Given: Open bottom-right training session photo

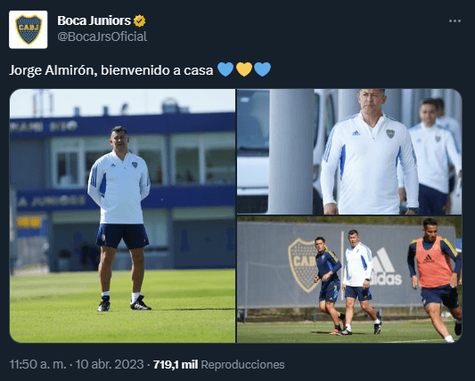Looking at the screenshot, I should click(x=349, y=280).
